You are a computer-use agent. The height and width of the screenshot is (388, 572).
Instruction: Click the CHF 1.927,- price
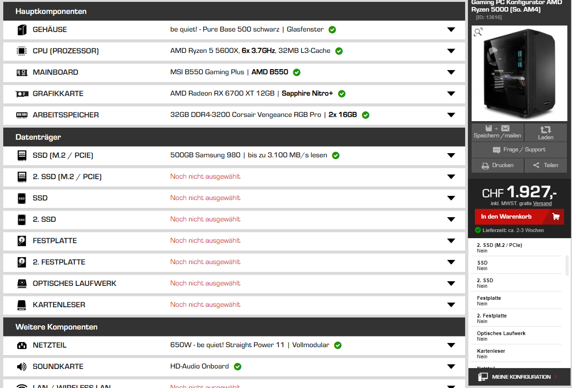pyautogui.click(x=519, y=192)
